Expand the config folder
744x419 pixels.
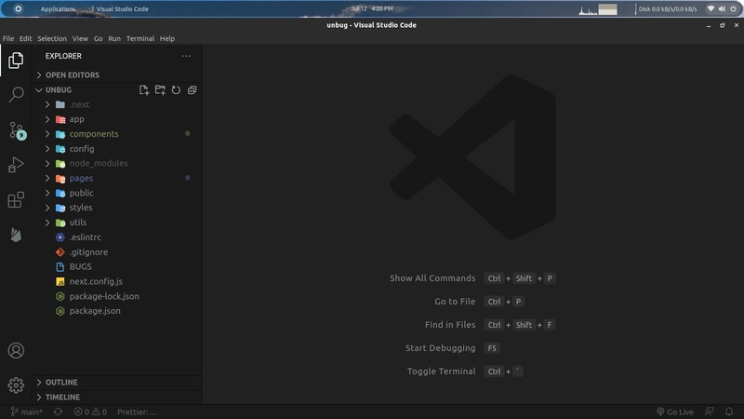click(x=117, y=149)
